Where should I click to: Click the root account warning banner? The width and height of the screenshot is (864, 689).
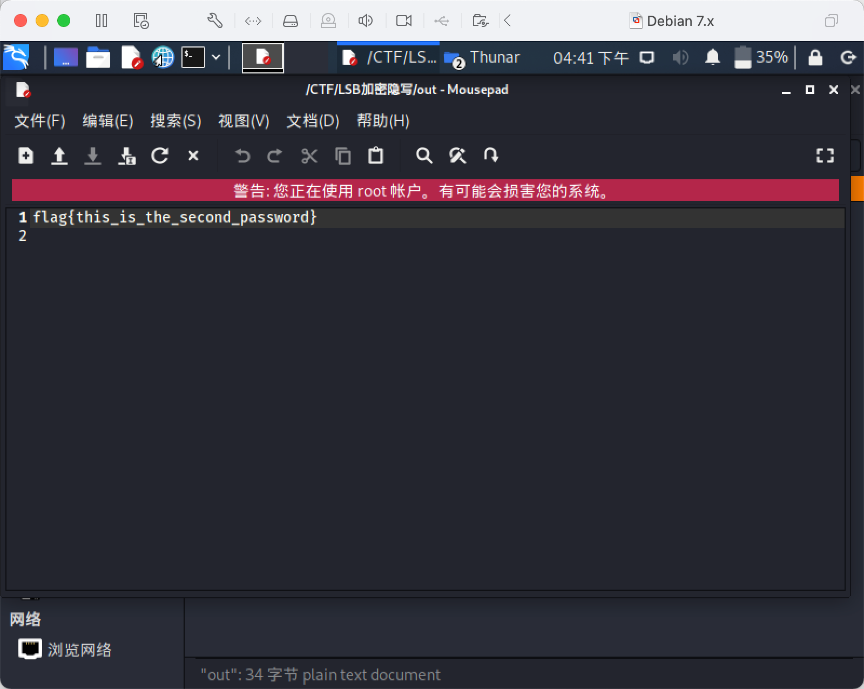coord(426,191)
